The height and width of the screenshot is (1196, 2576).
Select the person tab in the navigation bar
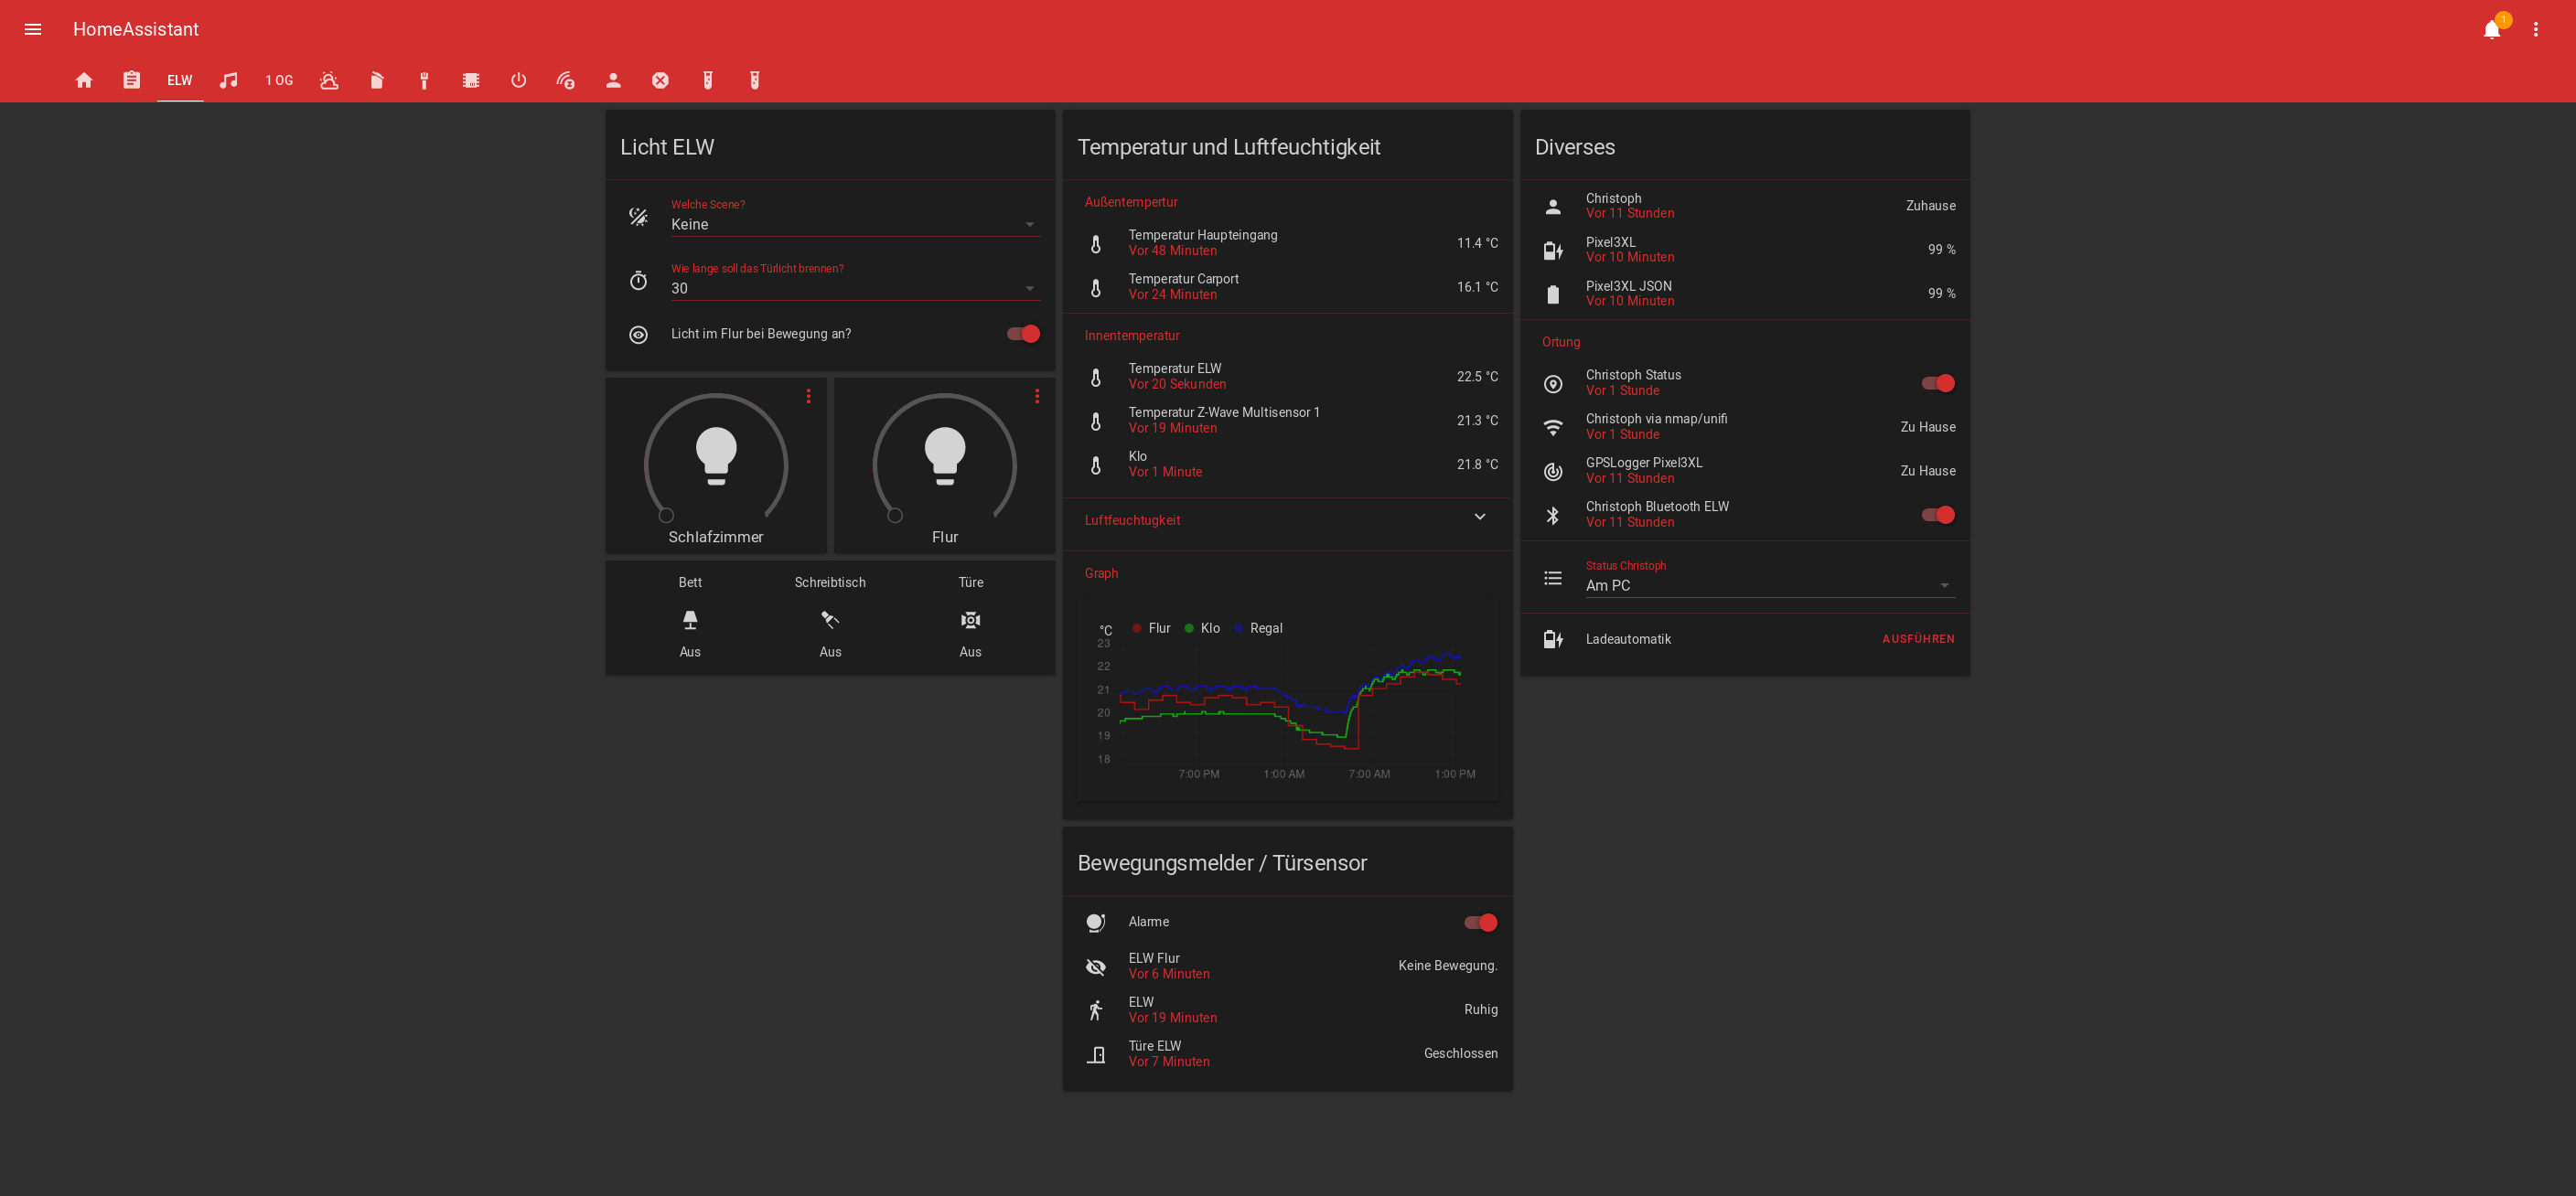(x=613, y=80)
